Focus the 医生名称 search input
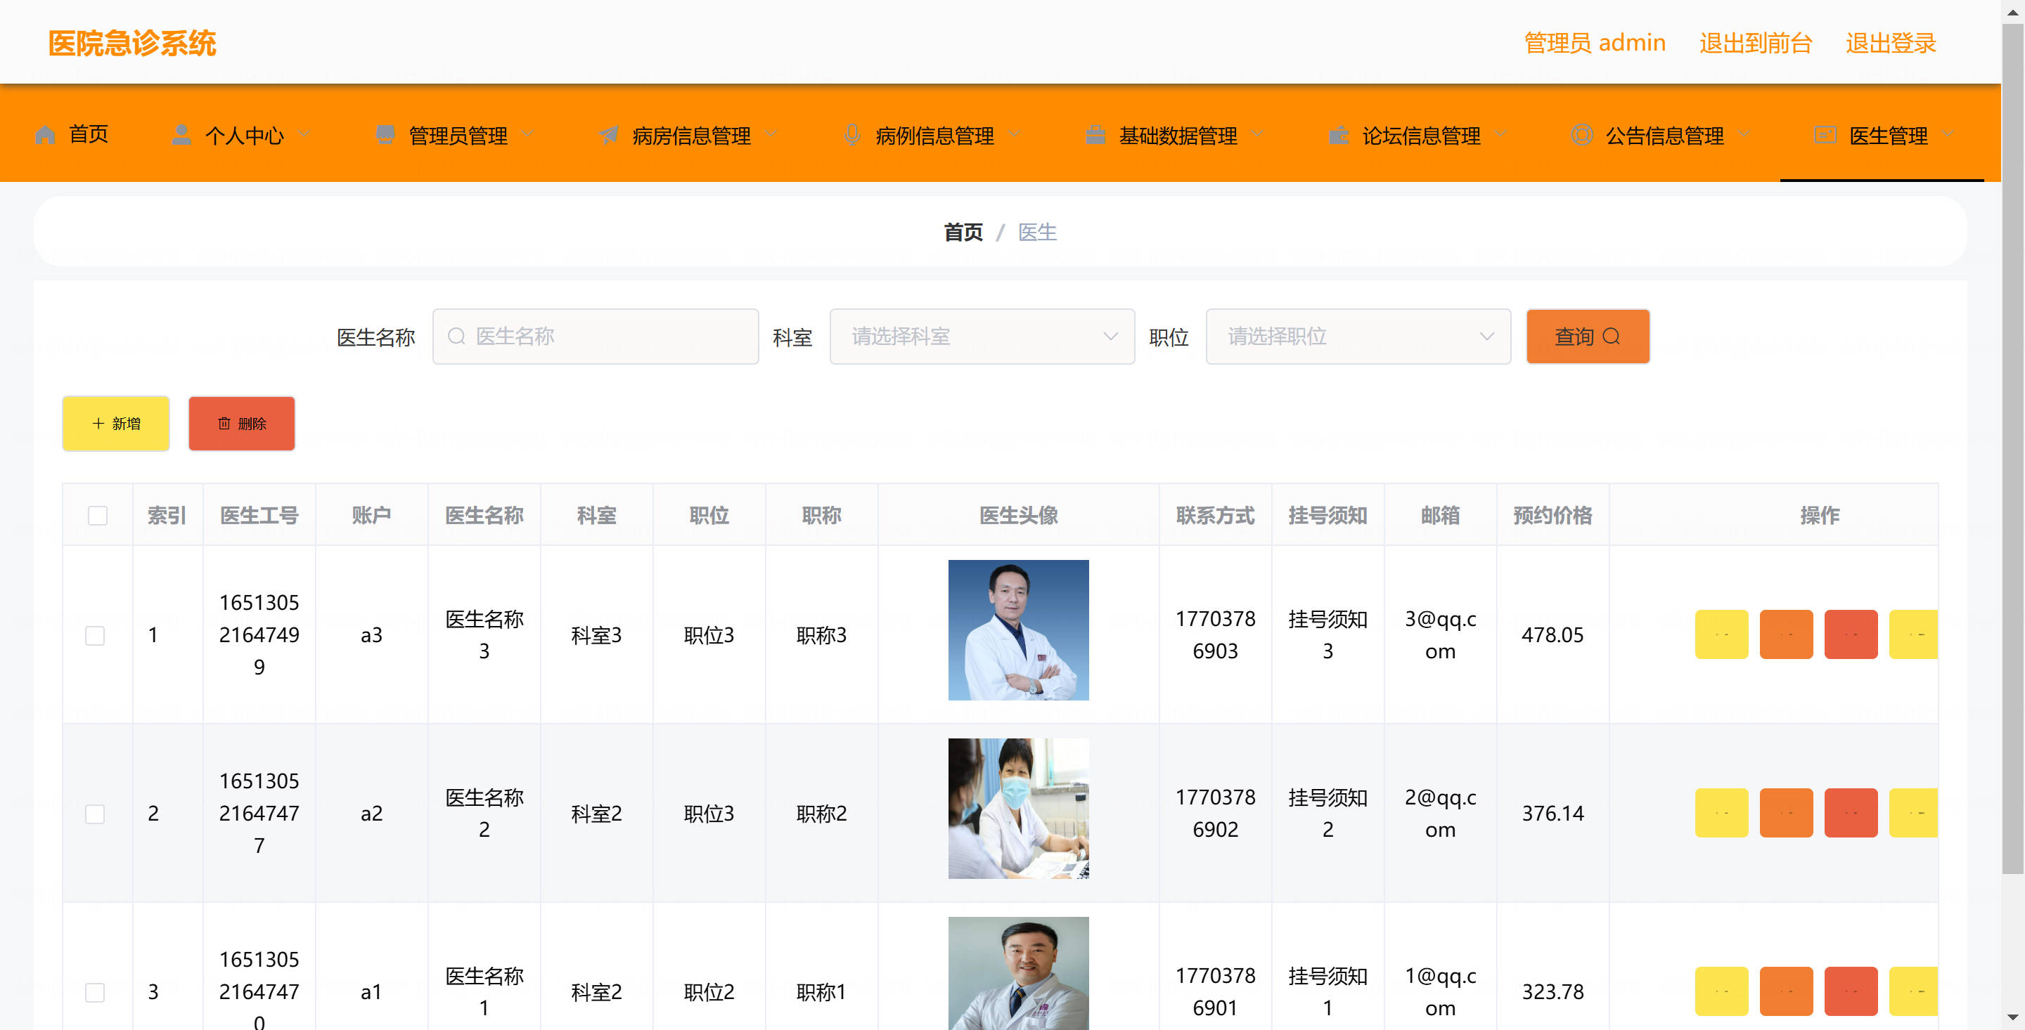 point(595,337)
